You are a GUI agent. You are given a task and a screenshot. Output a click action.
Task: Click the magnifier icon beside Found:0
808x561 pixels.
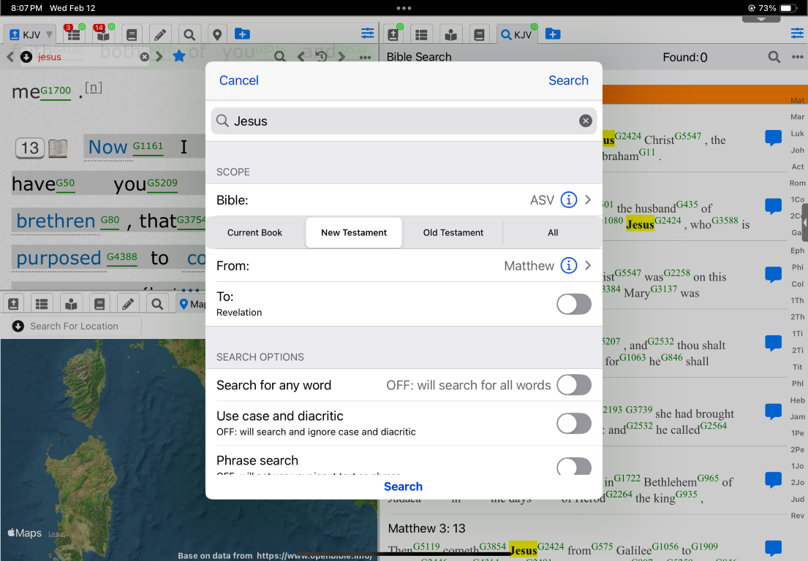coord(774,57)
